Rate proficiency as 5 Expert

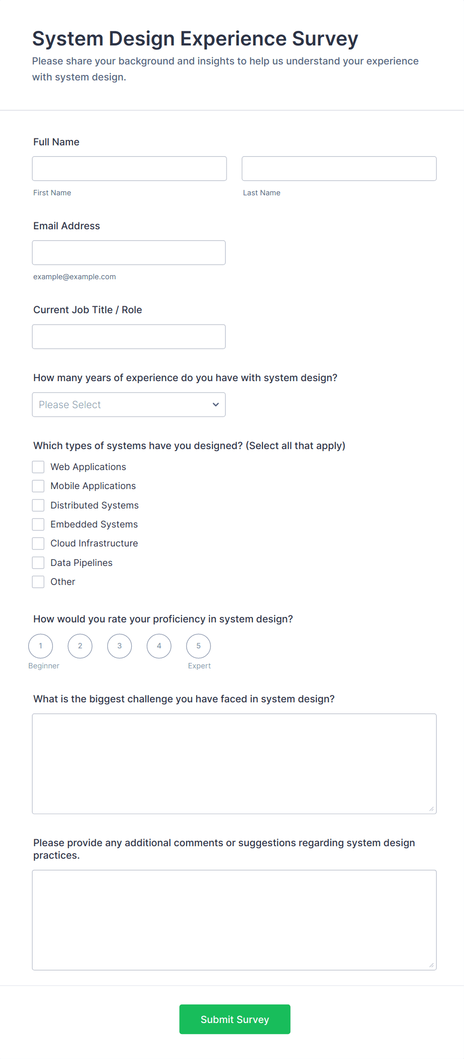point(199,646)
